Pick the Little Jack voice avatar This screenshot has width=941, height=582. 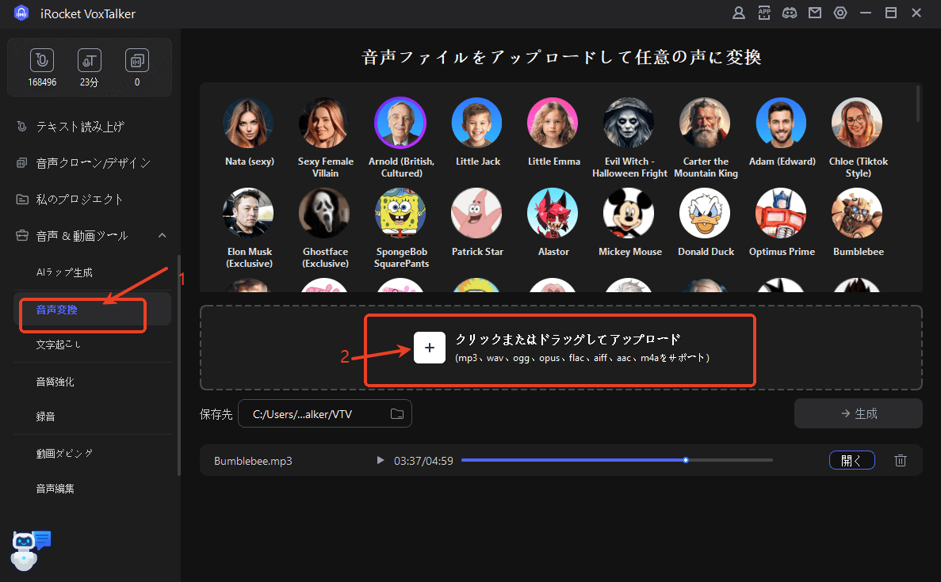click(x=476, y=123)
